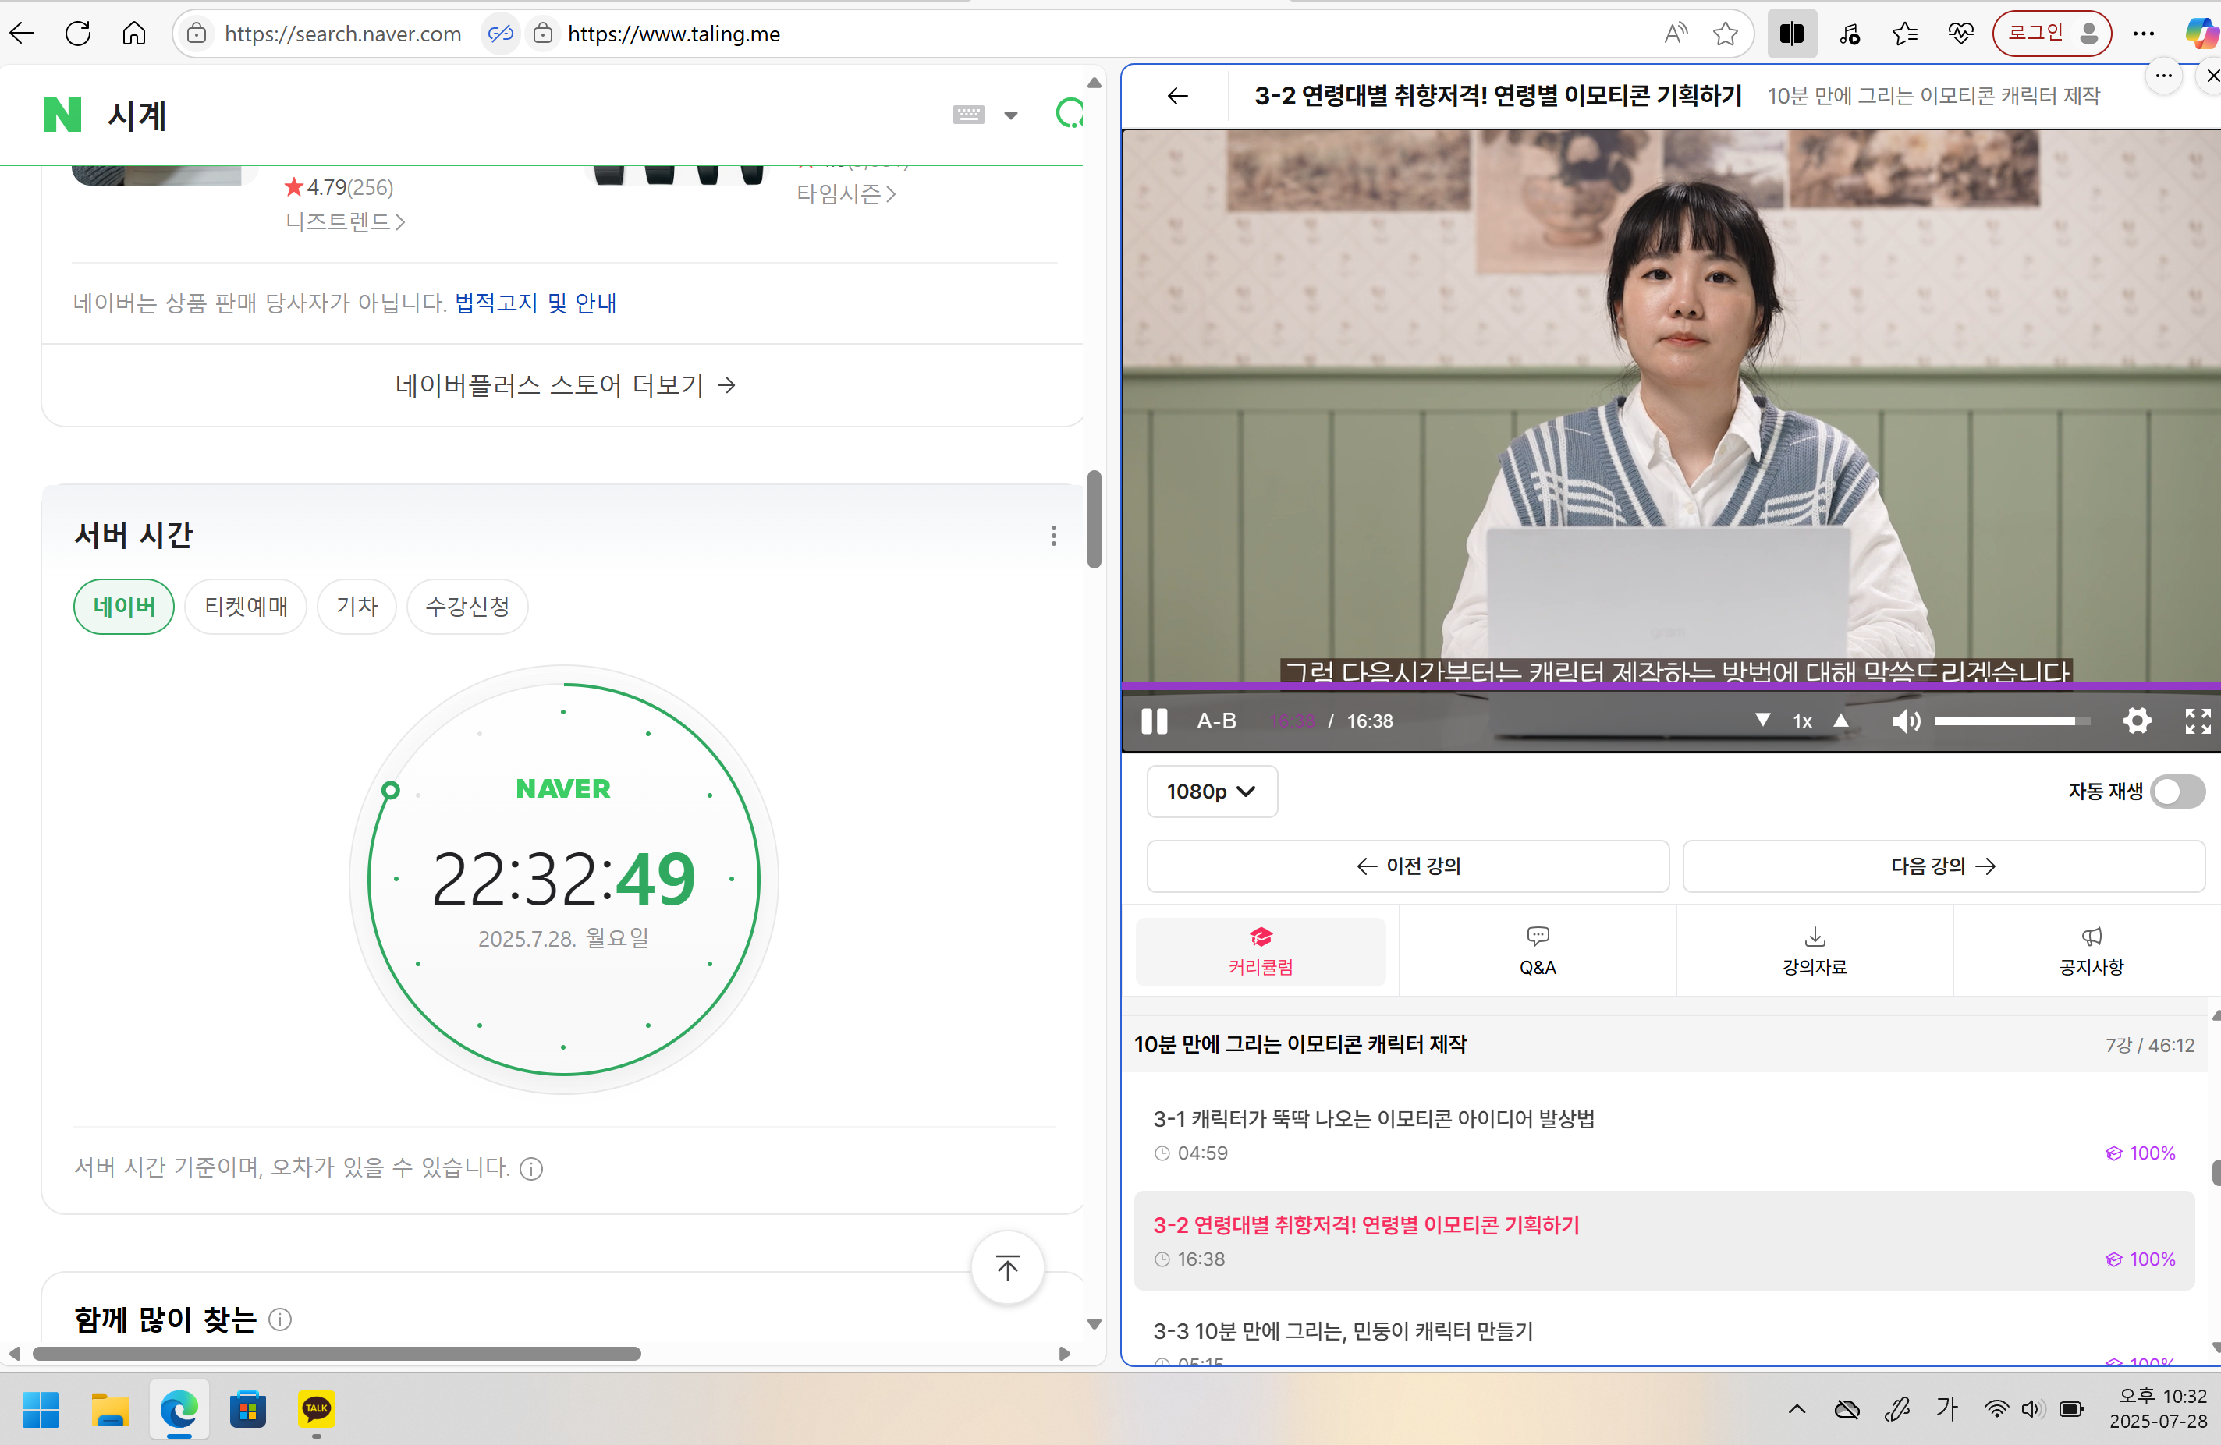Activate the A-B repeat control
The height and width of the screenshot is (1445, 2221).
[x=1215, y=721]
